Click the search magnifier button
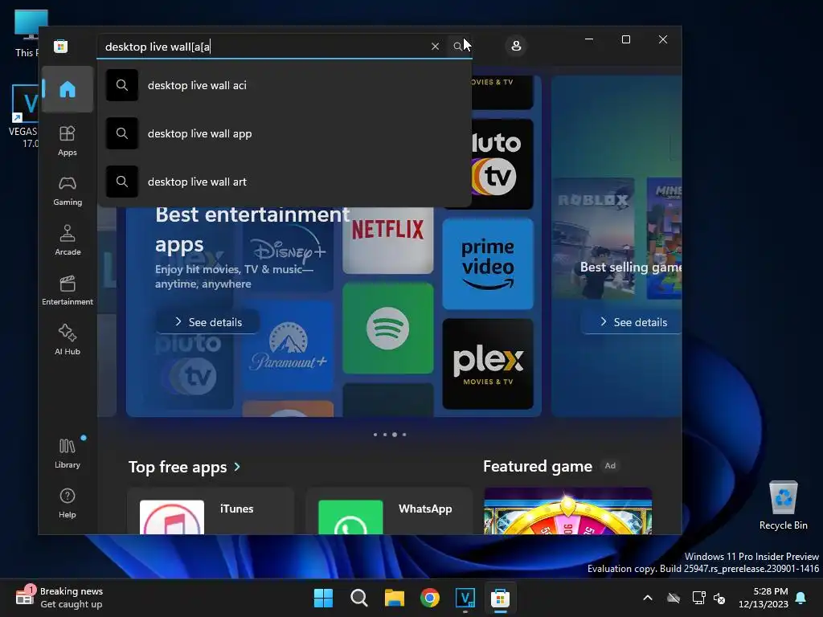This screenshot has width=823, height=617. click(458, 46)
